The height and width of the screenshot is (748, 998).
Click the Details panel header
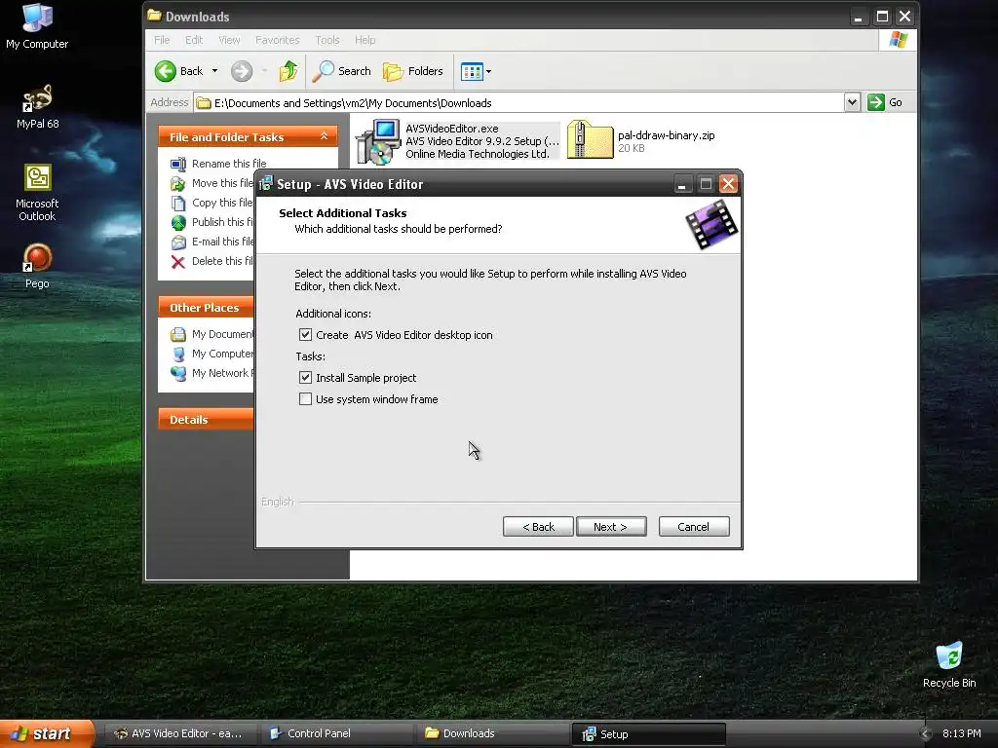[x=207, y=419]
